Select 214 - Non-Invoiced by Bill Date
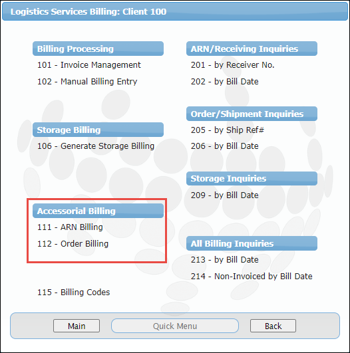This screenshot has width=350, height=353. (252, 277)
